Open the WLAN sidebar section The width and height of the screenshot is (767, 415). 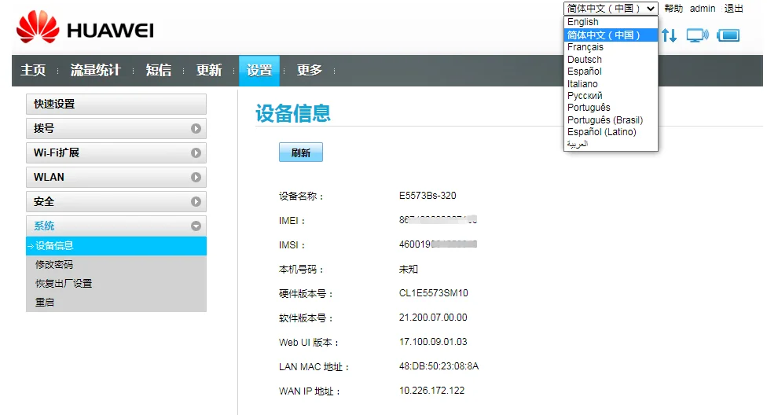116,177
